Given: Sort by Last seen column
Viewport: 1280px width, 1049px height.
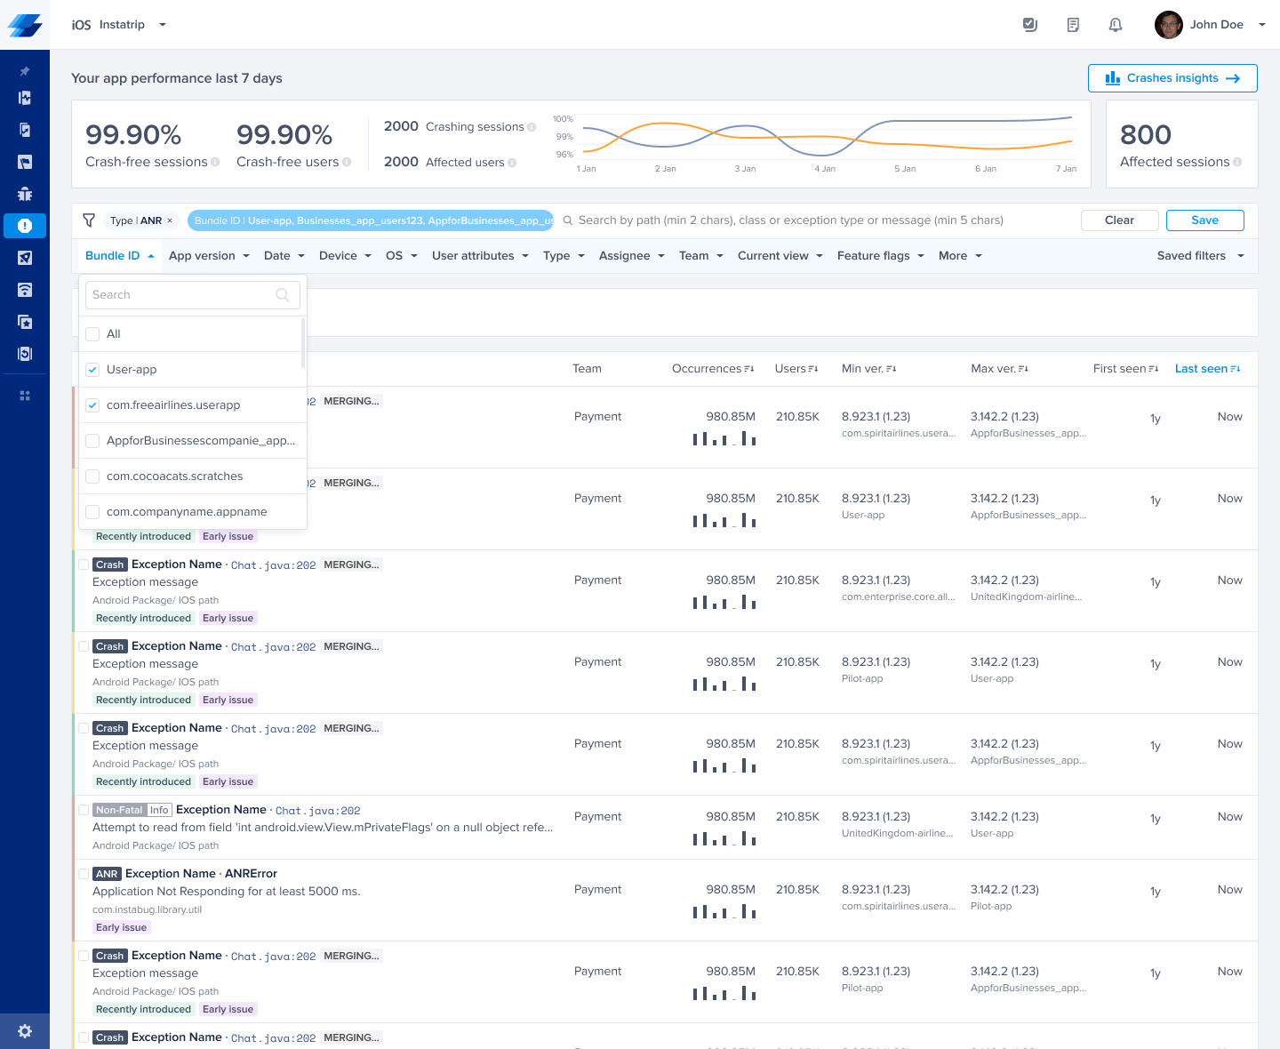Looking at the screenshot, I should (1236, 369).
